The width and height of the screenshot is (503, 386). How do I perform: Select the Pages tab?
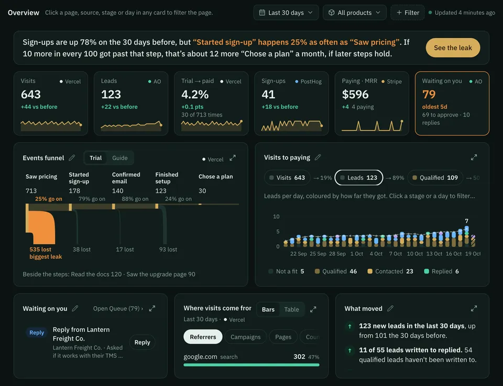click(x=283, y=337)
